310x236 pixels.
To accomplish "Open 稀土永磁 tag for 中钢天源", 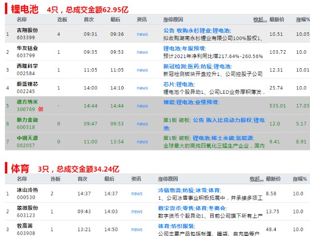I will 223,138.
